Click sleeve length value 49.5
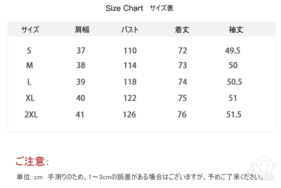281x188 pixels. pyautogui.click(x=233, y=51)
